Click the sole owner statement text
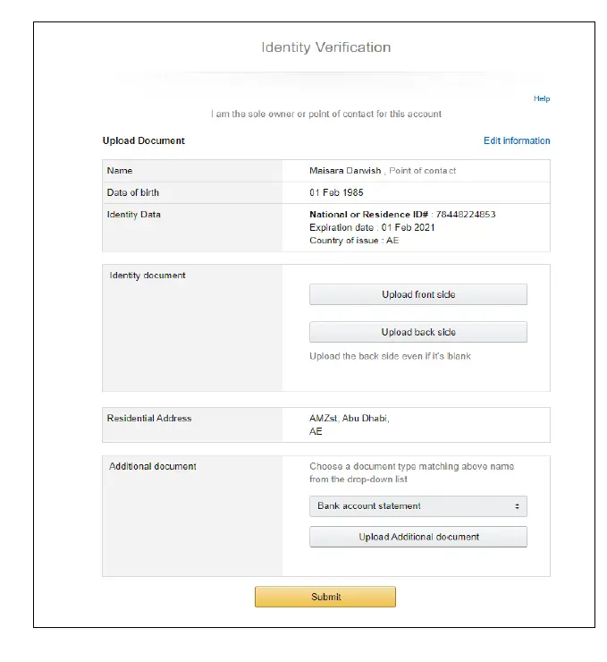 point(325,115)
